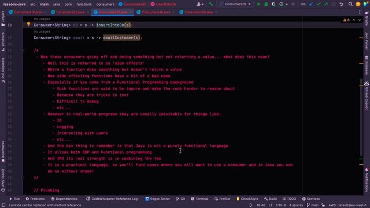
Task: Switch to the Consumers50.java tab
Action: pyautogui.click(x=198, y=12)
